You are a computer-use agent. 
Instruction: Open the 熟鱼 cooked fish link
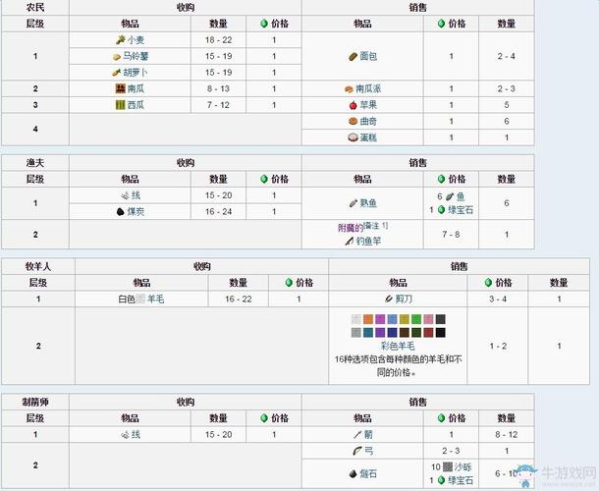pos(368,203)
